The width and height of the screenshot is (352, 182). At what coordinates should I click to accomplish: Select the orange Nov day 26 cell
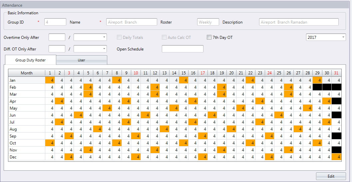(x=289, y=150)
